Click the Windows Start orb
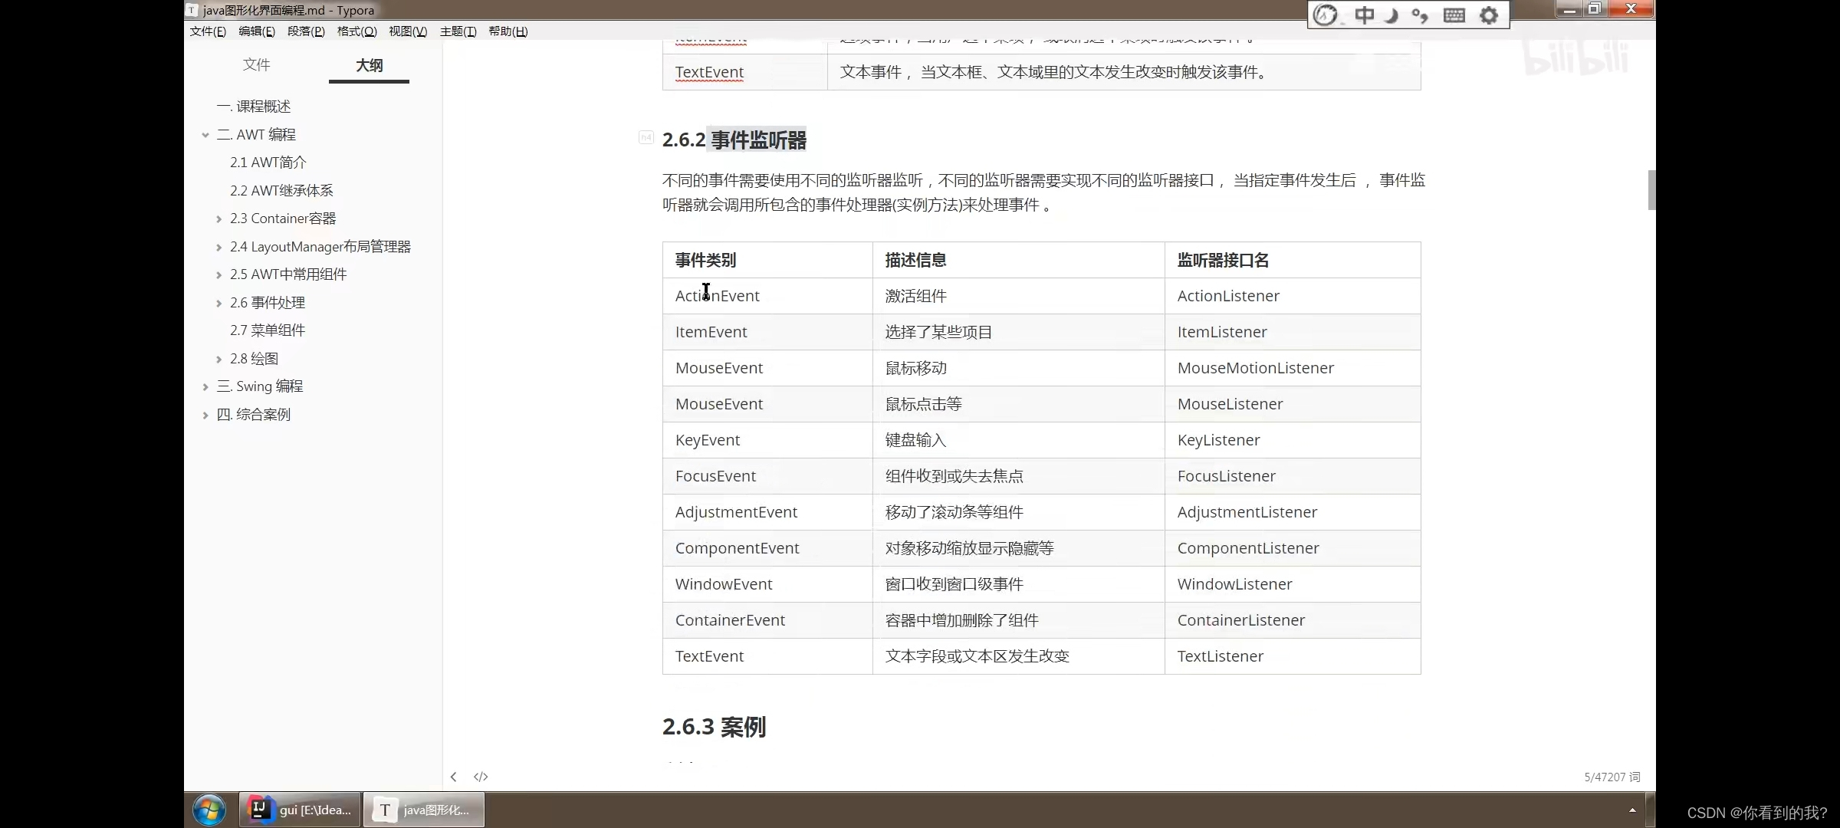The image size is (1840, 828). 209,810
